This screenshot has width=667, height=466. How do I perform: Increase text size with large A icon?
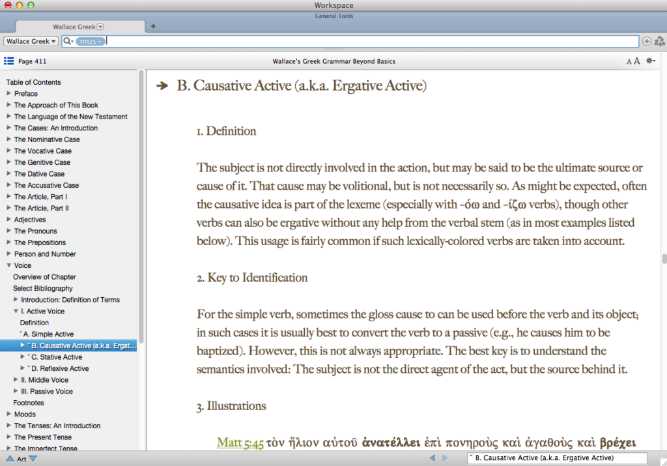637,61
